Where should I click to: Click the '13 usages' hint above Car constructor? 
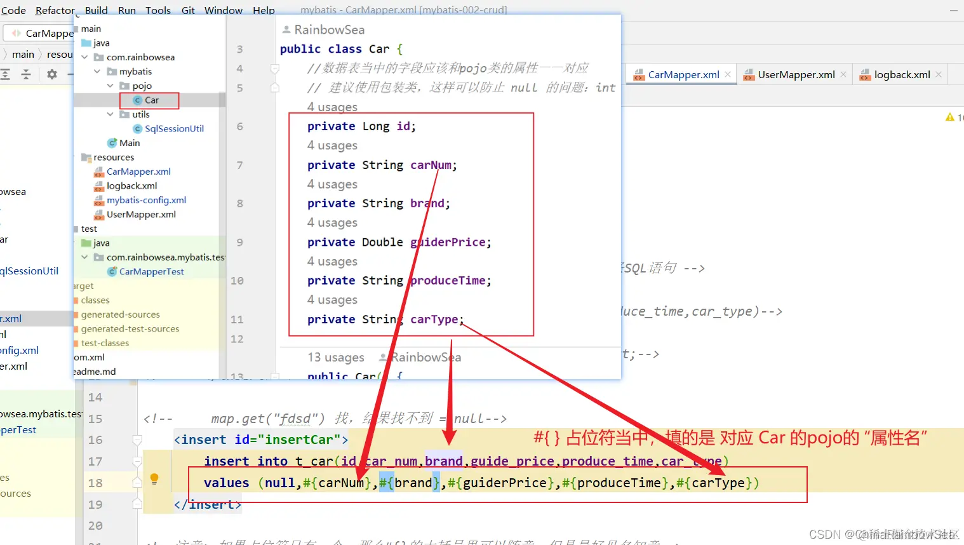pyautogui.click(x=336, y=358)
